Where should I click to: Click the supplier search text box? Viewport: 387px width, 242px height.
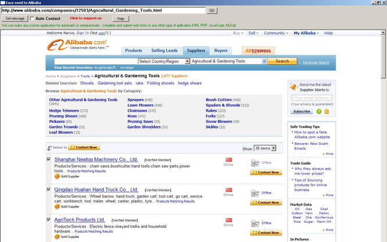pyautogui.click(x=96, y=61)
